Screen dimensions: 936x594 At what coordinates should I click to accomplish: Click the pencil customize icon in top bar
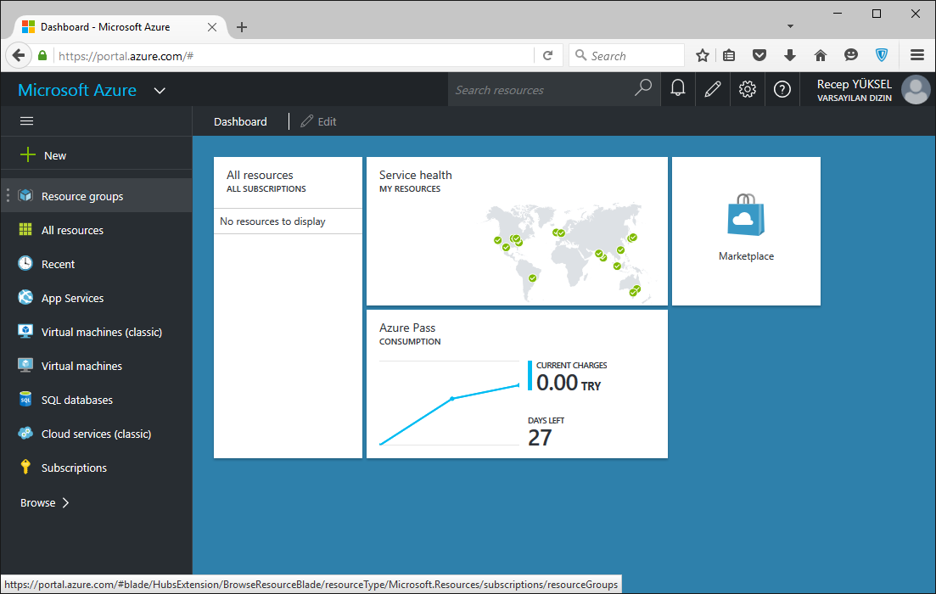coord(712,89)
